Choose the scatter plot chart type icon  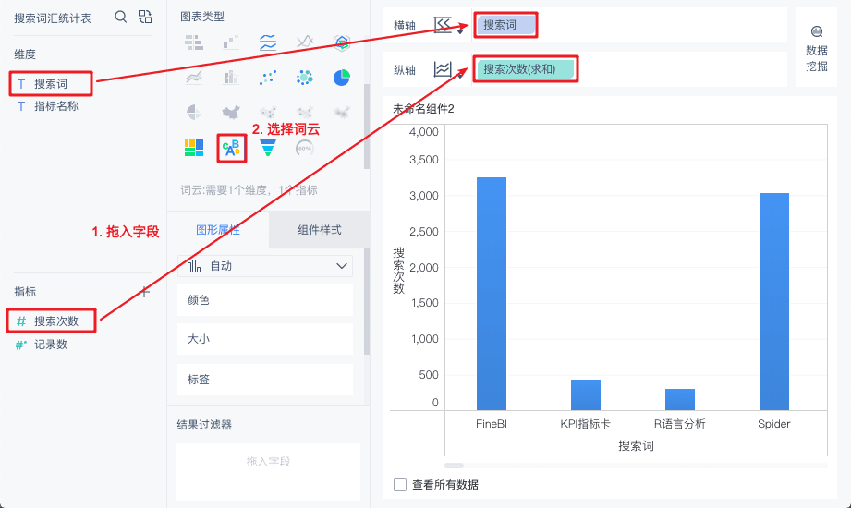pyautogui.click(x=268, y=78)
